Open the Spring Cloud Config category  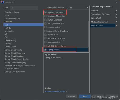coord(13,50)
